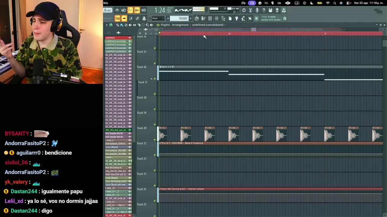Open the Channel rack icon
Image resolution: width=387 pixels, height=217 pixels.
(210, 18)
